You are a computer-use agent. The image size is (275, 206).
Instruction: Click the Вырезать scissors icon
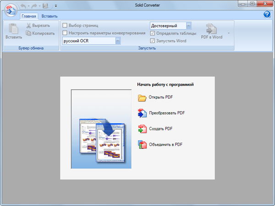(28, 26)
